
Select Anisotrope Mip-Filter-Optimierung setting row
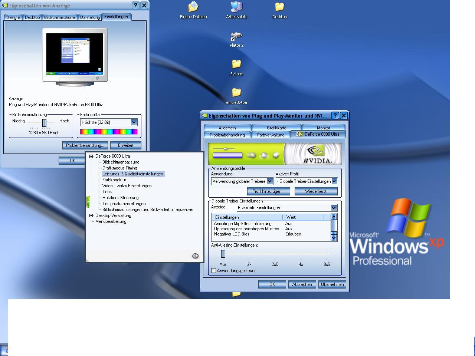coord(271,224)
